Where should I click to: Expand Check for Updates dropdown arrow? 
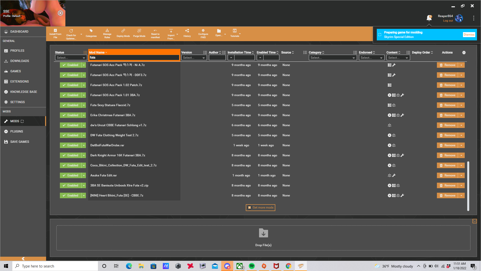81,34
